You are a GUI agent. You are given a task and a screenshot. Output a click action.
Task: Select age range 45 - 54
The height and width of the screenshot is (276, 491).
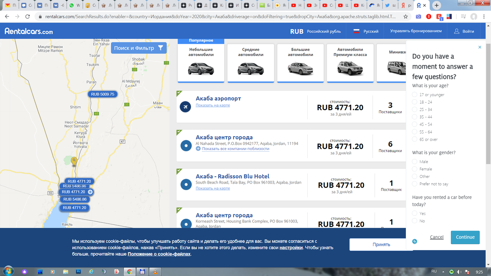pos(414,124)
